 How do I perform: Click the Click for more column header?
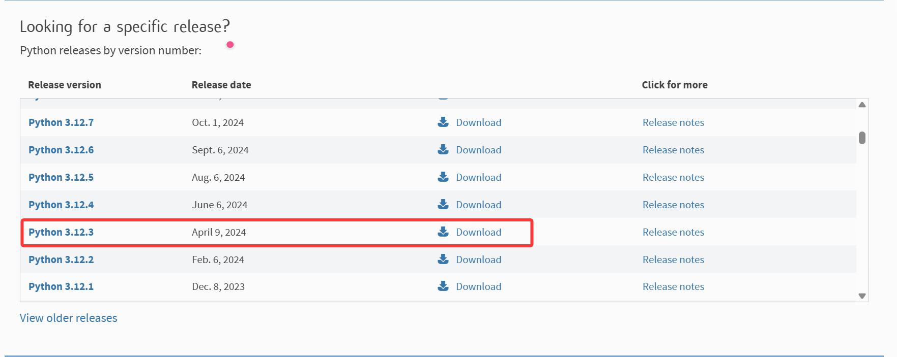click(x=675, y=85)
